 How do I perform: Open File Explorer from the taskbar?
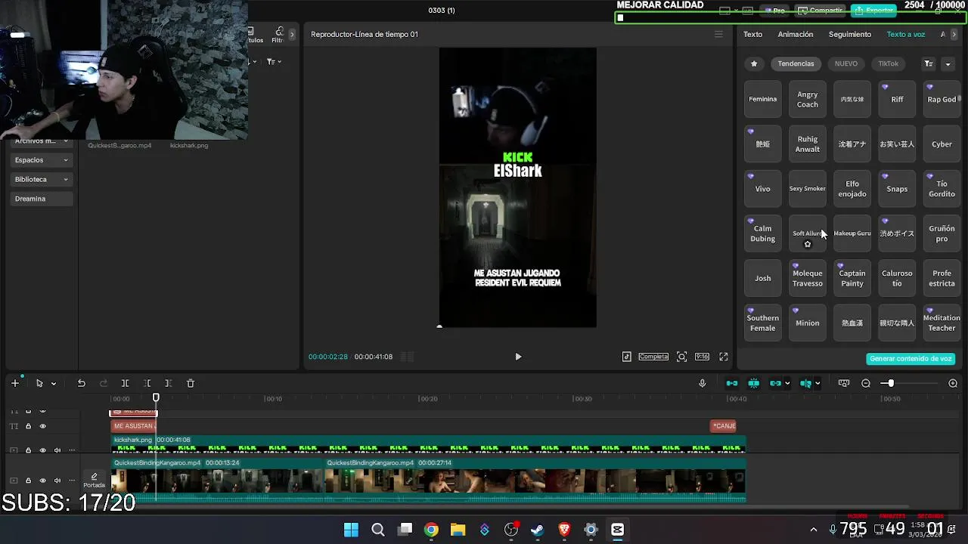(x=458, y=530)
